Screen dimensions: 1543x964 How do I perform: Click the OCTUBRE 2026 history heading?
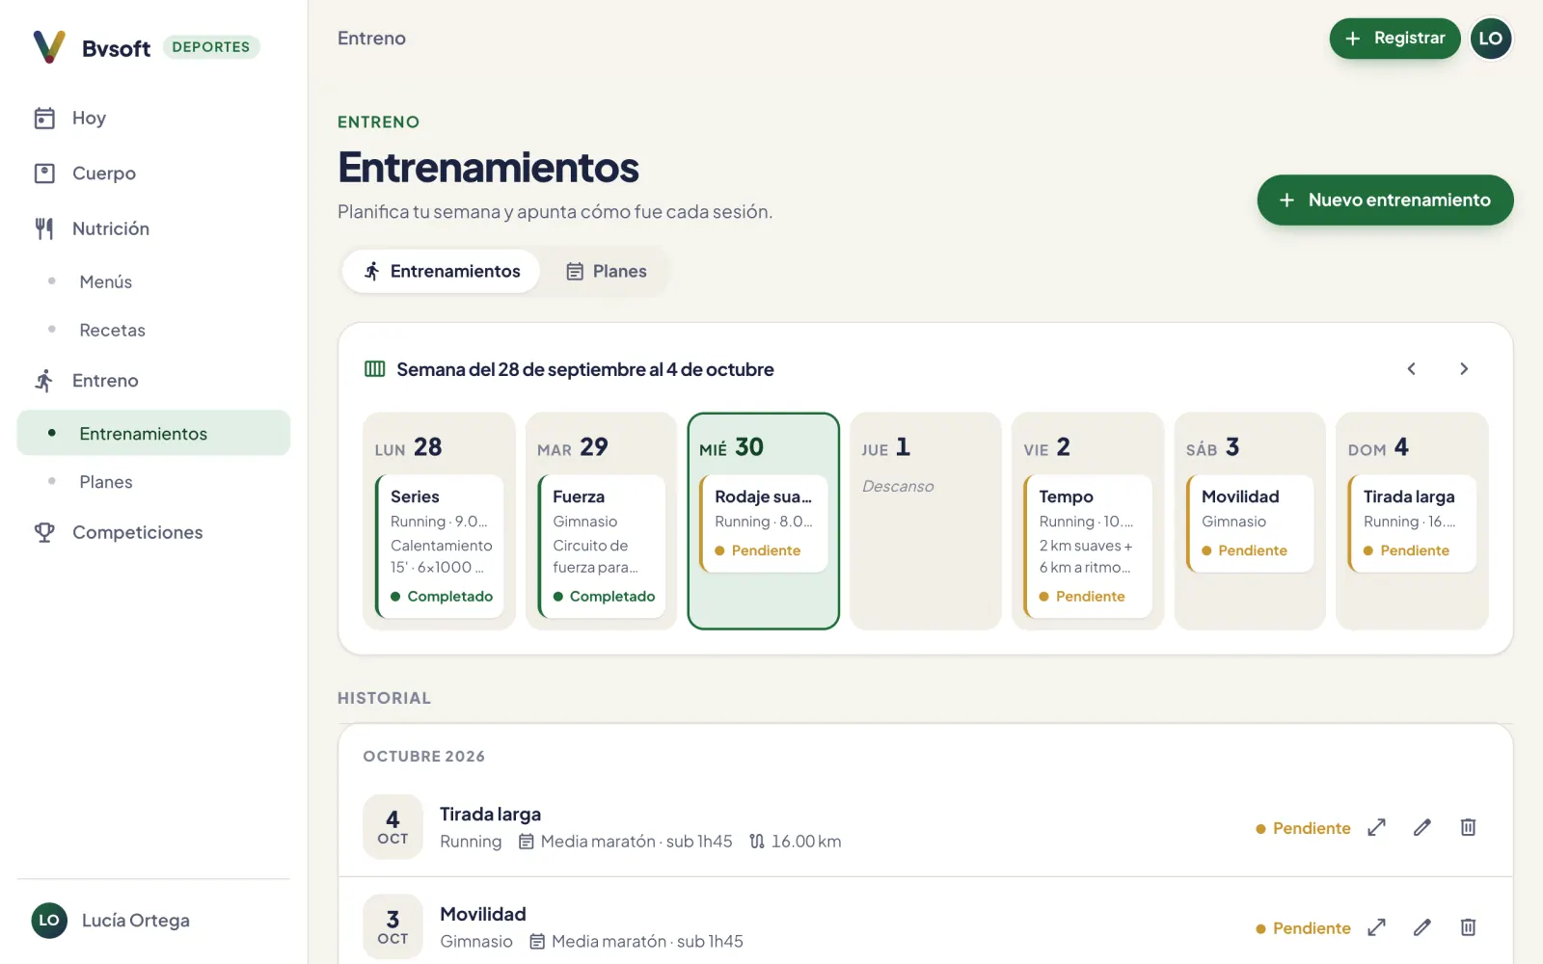(424, 757)
